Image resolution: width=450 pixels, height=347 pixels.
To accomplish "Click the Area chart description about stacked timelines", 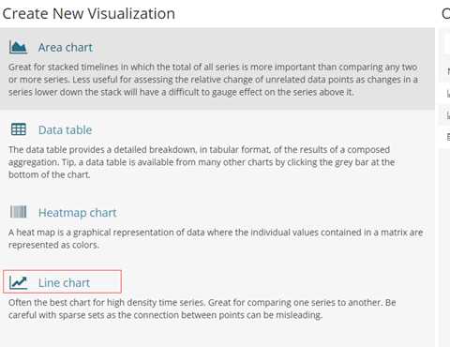I will pos(213,80).
